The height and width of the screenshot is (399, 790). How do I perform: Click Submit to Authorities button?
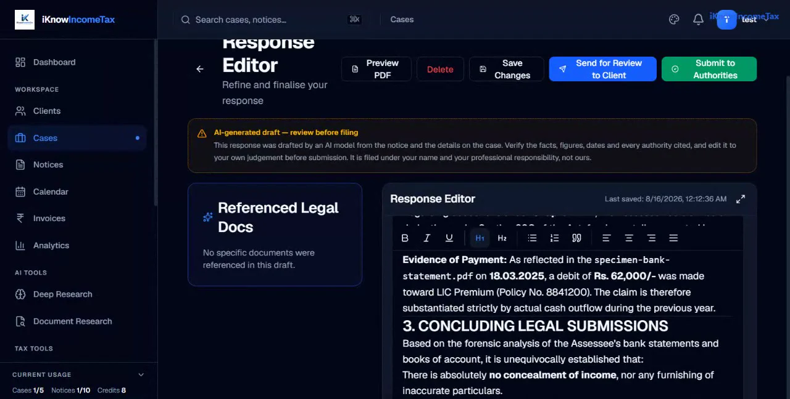(x=709, y=69)
